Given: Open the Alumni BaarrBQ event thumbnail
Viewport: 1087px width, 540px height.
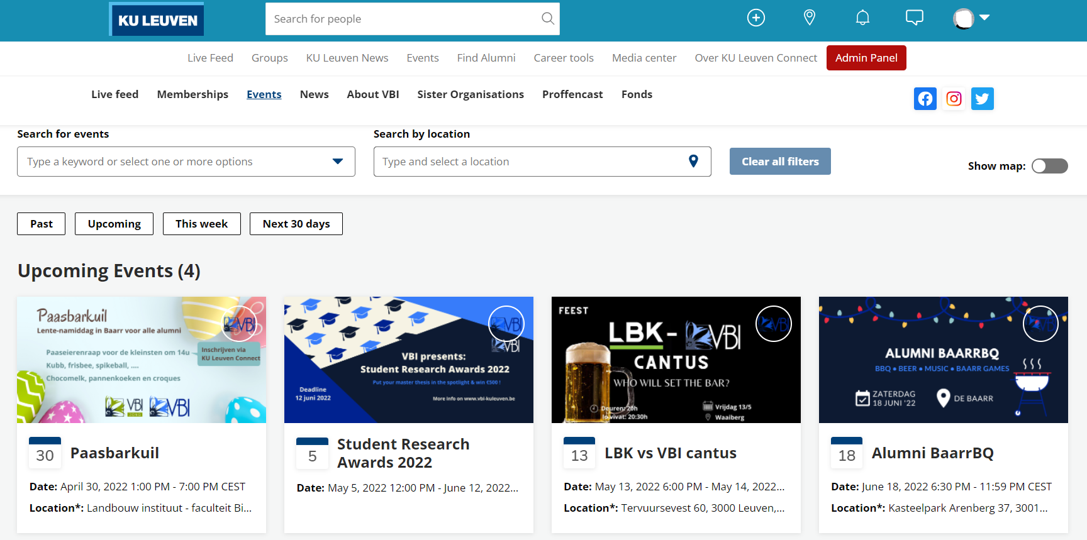Looking at the screenshot, I should [x=942, y=360].
